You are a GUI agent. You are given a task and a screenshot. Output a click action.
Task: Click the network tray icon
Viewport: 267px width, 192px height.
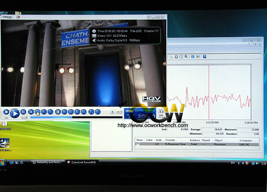tap(253, 163)
